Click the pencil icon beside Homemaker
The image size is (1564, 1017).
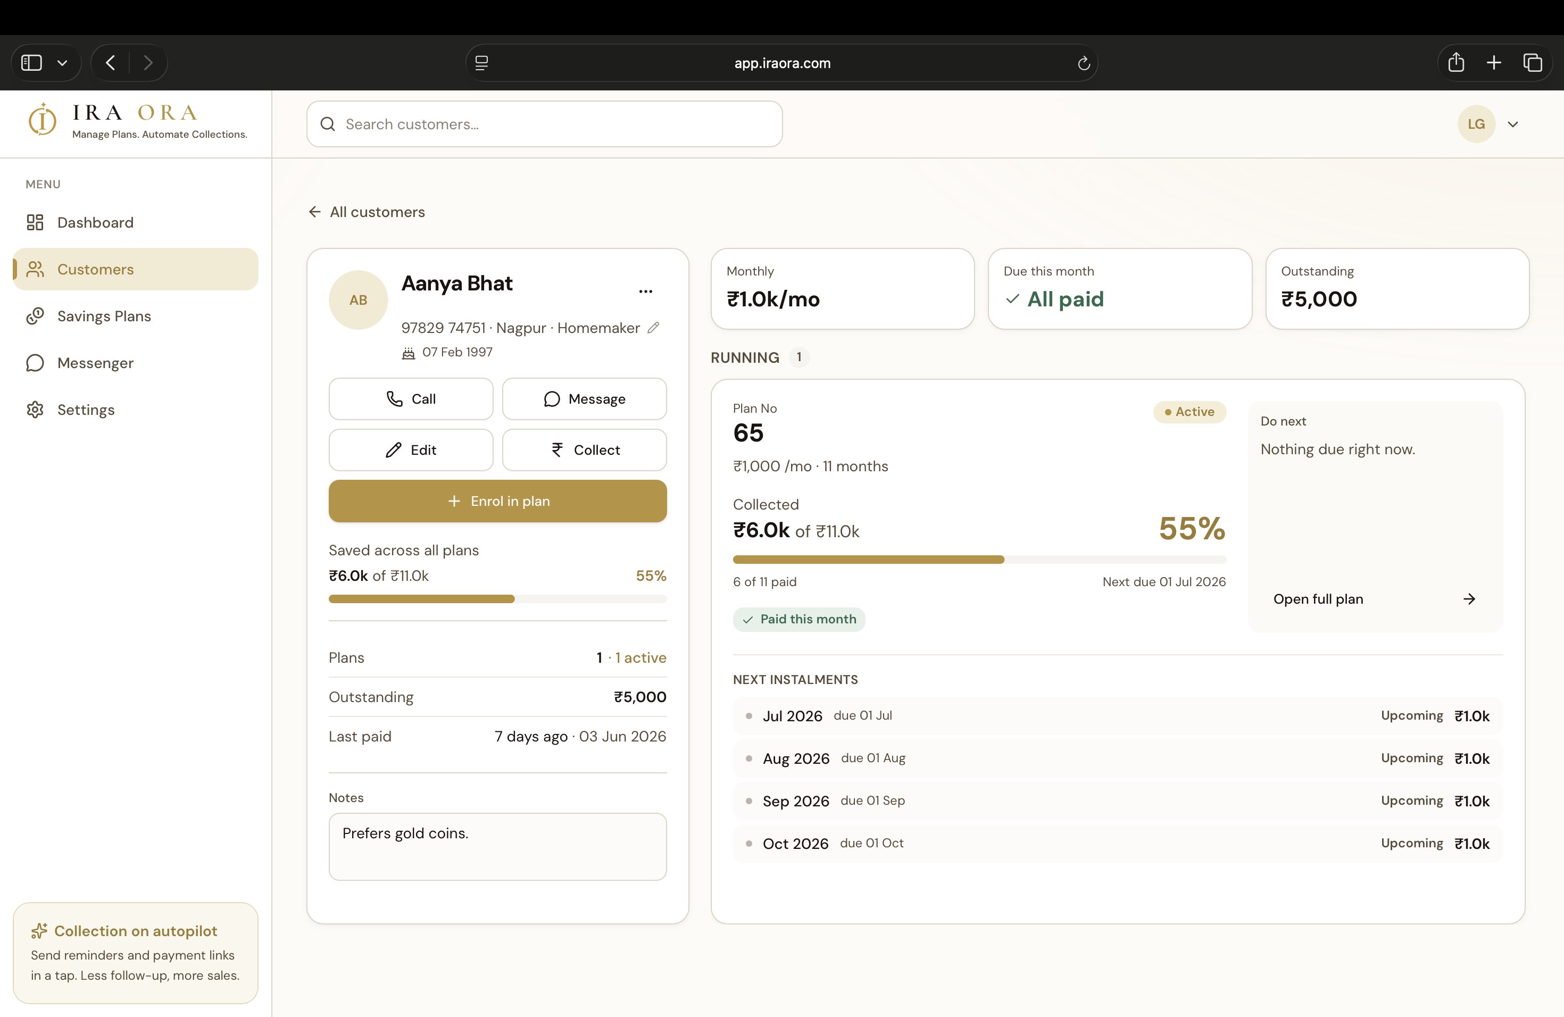coord(653,327)
